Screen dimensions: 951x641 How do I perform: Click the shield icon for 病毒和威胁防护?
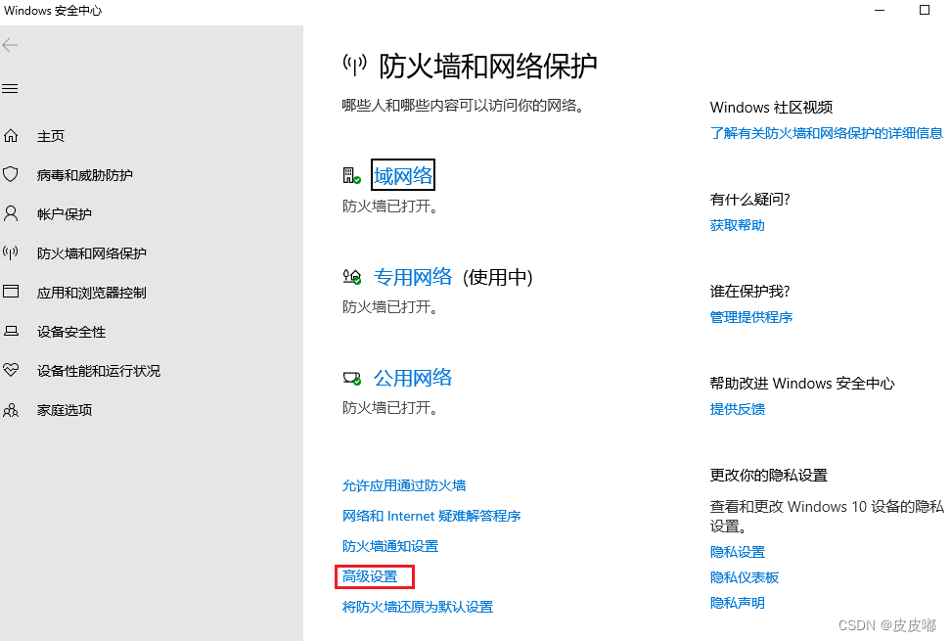click(x=11, y=174)
